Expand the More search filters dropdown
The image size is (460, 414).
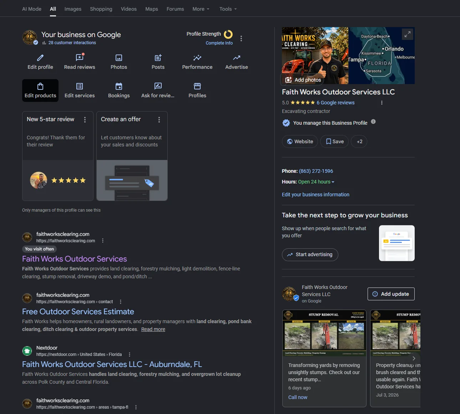click(201, 9)
